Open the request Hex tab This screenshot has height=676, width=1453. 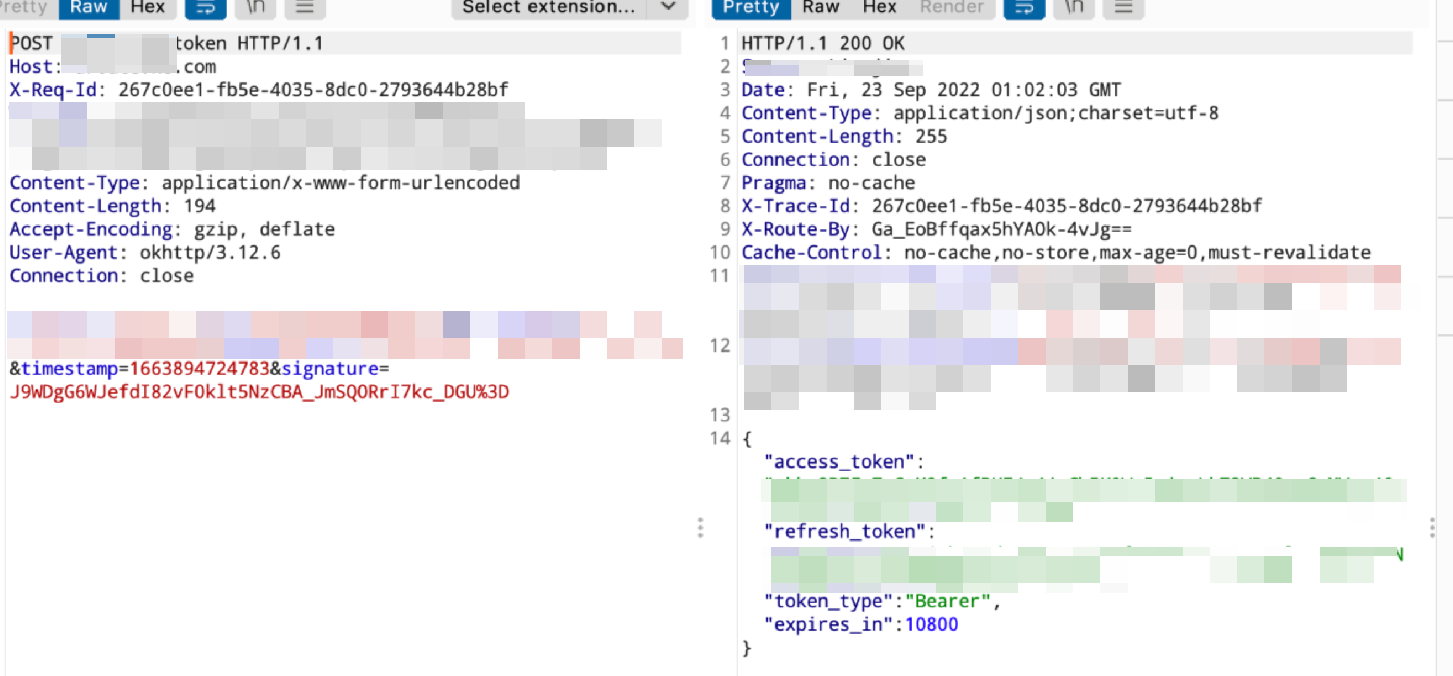pyautogui.click(x=148, y=7)
